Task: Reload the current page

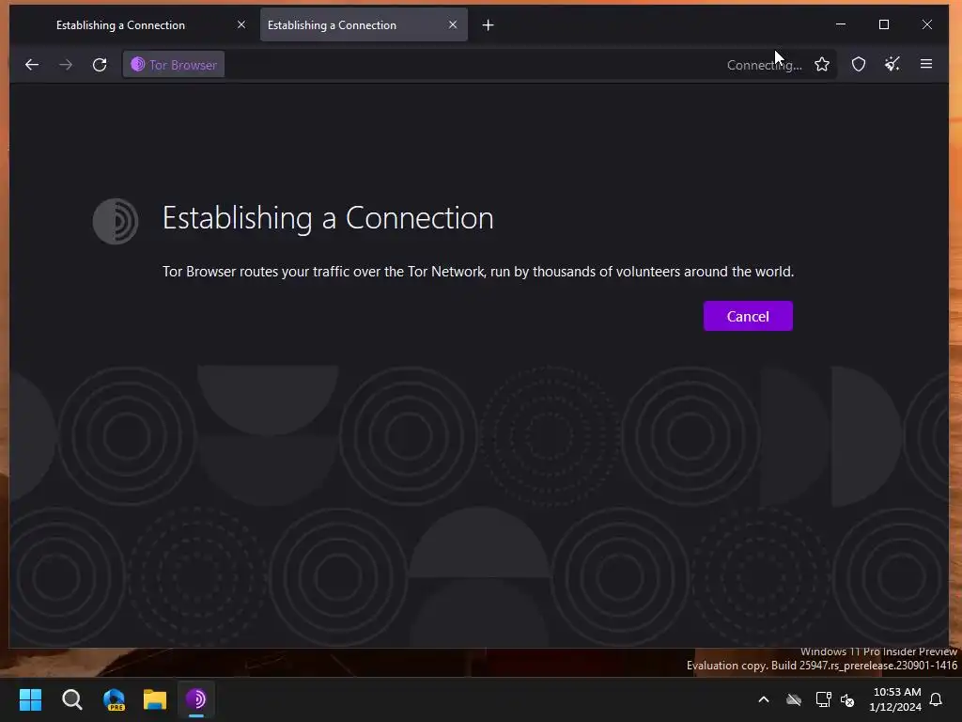Action: (x=100, y=65)
